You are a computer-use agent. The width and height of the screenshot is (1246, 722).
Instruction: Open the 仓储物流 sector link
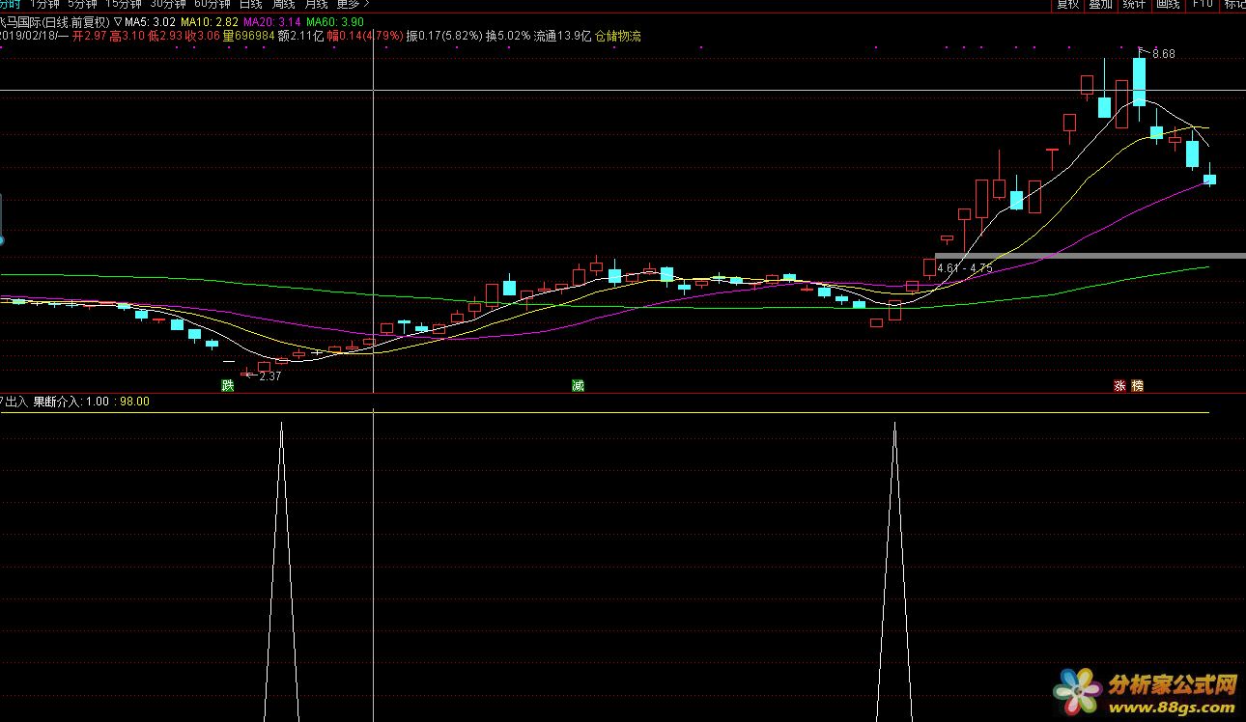(618, 36)
